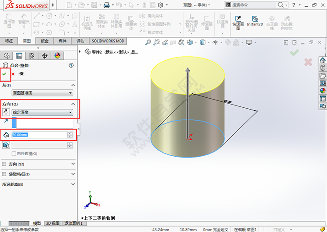Click the draft on/off icon
The height and width of the screenshot is (232, 327).
click(6, 145)
